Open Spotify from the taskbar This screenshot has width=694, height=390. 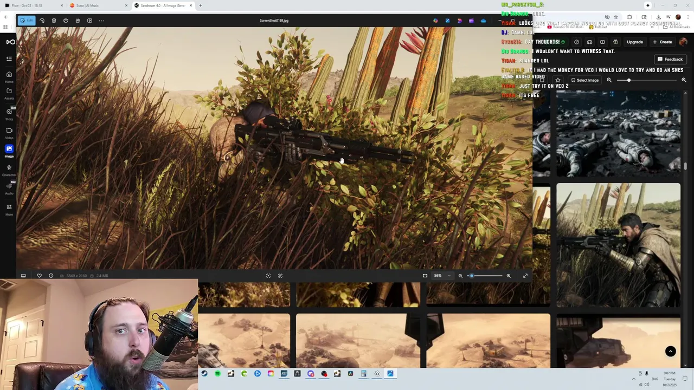point(217,373)
